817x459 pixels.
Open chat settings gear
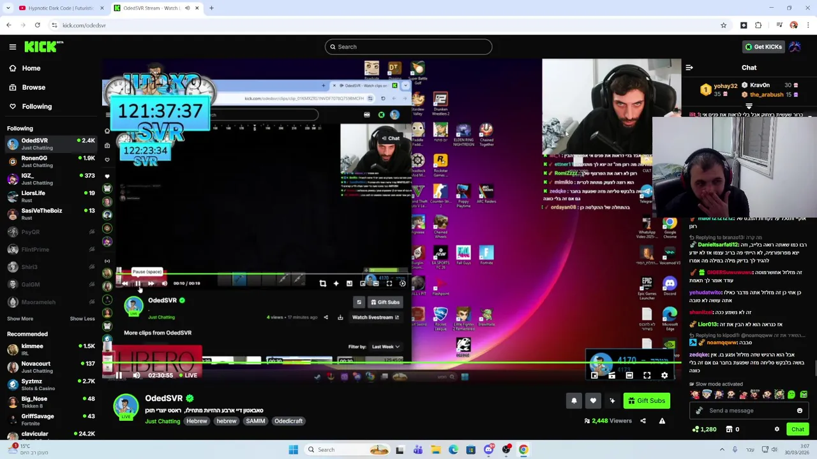tap(777, 430)
